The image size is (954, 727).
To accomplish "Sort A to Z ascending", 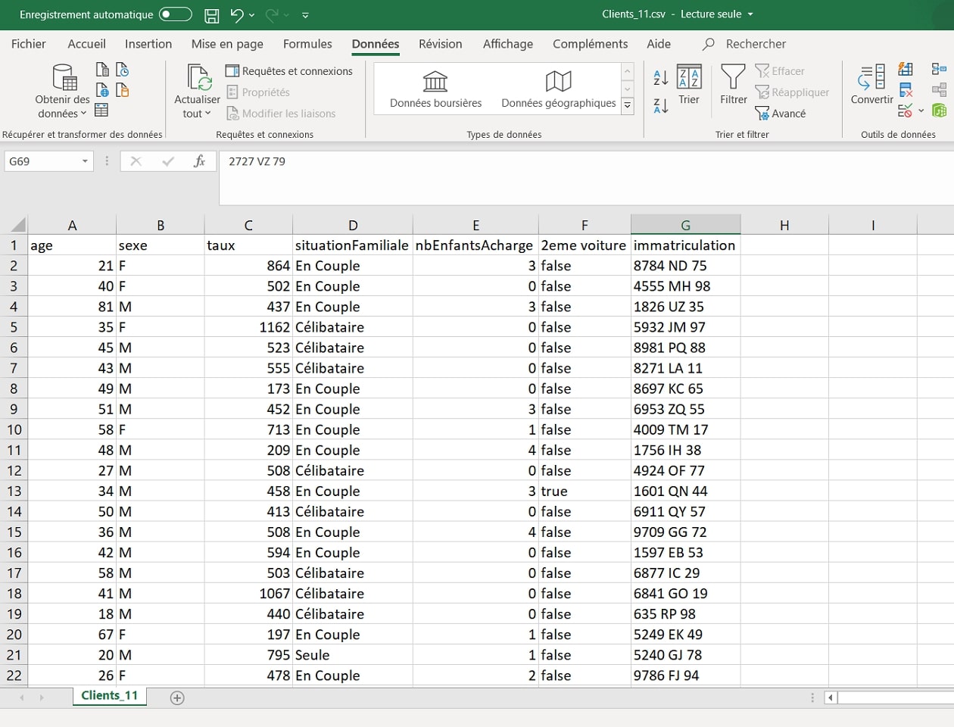I will [x=661, y=76].
